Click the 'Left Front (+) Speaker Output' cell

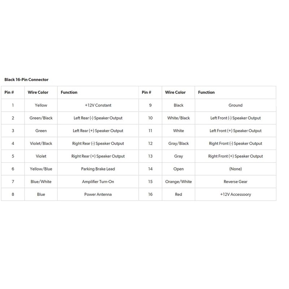(x=236, y=131)
